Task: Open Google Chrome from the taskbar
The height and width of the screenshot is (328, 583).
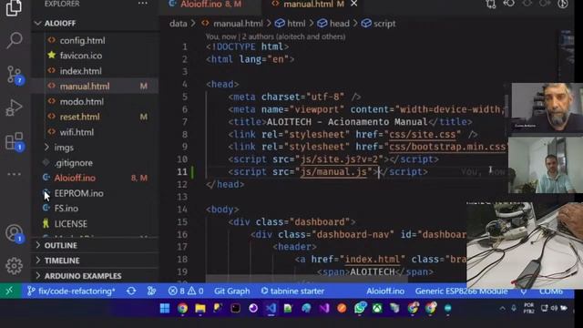Action: point(182,308)
